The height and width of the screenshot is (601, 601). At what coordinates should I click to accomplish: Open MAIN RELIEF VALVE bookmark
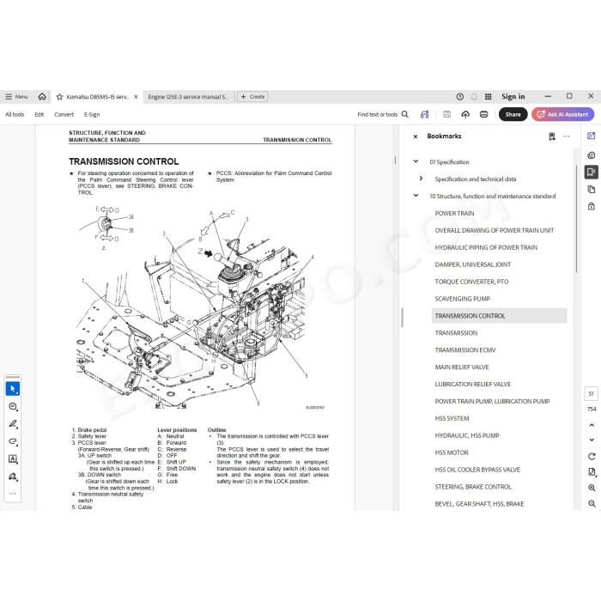462,367
